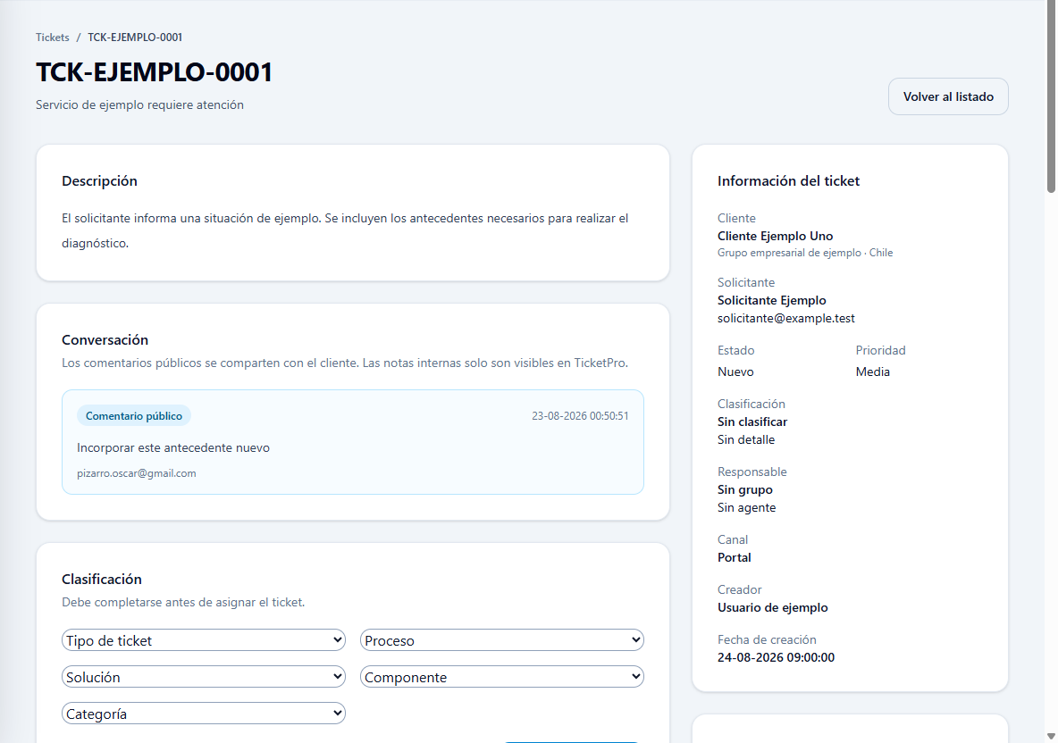Click the Volver al listado button
The width and height of the screenshot is (1058, 743).
(x=948, y=96)
